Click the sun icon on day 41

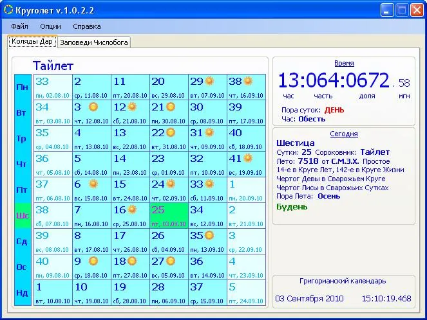[x=248, y=158]
